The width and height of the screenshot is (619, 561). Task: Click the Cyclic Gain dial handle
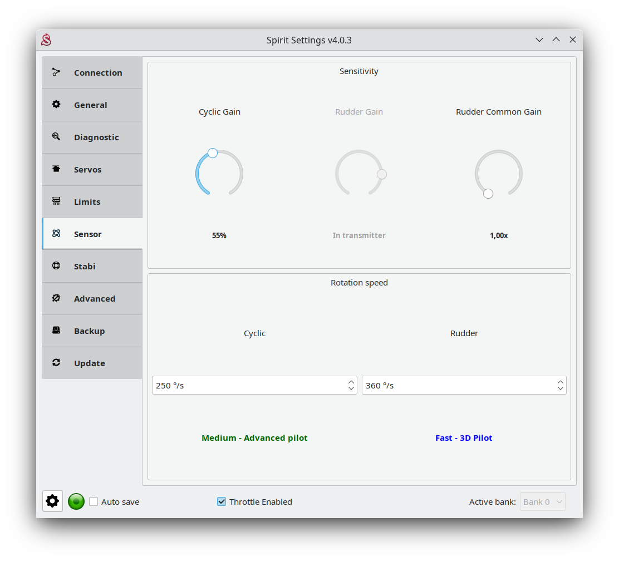[x=213, y=153]
